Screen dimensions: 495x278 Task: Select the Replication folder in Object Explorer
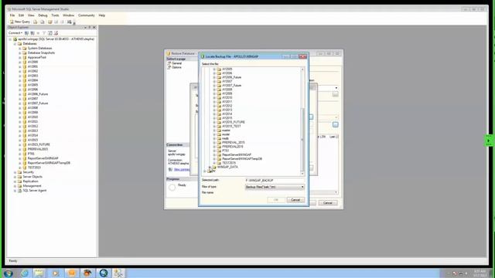click(31, 181)
